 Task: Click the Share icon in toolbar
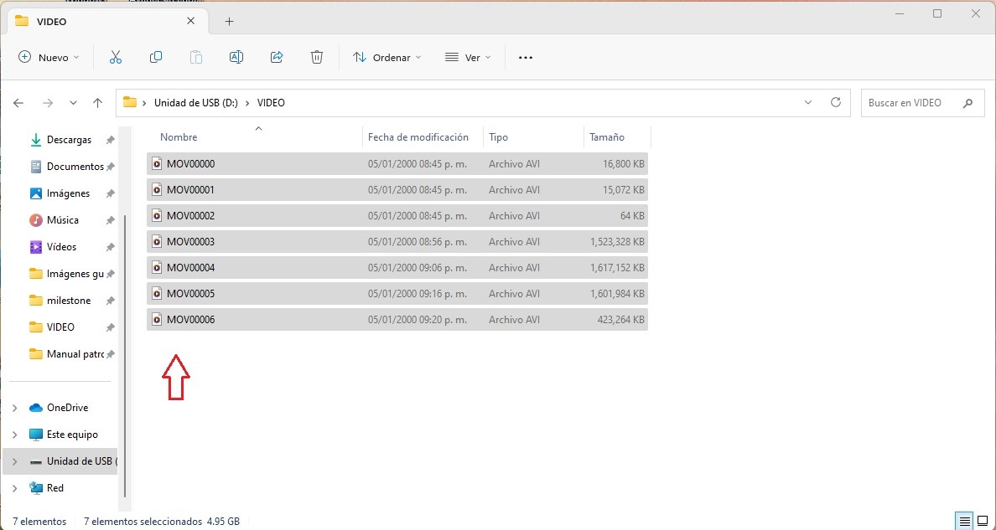tap(277, 57)
